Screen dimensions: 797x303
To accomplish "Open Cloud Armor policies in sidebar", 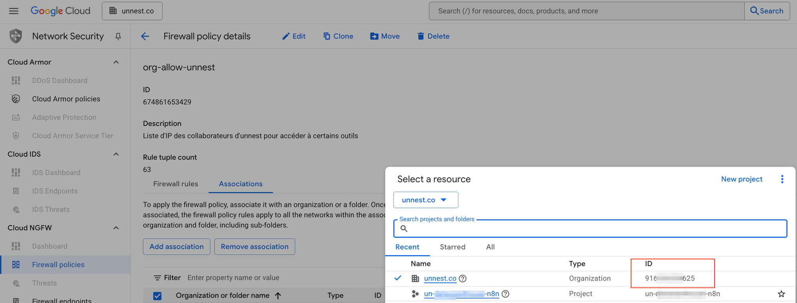I will click(x=66, y=99).
